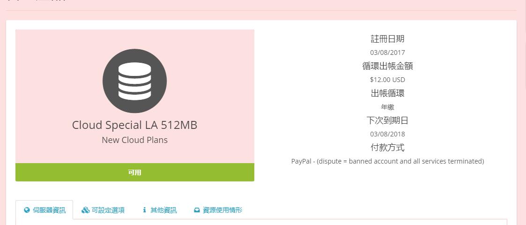Click the info icon beside 其他資訊
Screen dimensions: 526x225
click(x=145, y=210)
